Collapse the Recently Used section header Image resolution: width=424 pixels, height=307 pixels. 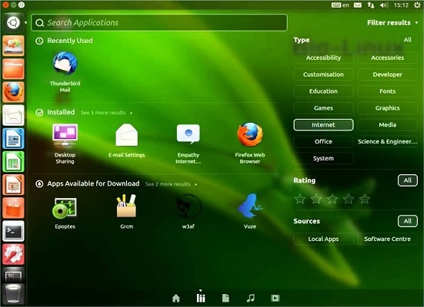click(x=64, y=41)
